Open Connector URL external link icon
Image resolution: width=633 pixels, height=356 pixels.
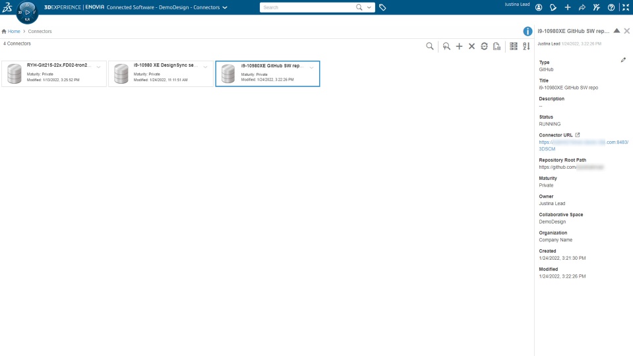[578, 134]
